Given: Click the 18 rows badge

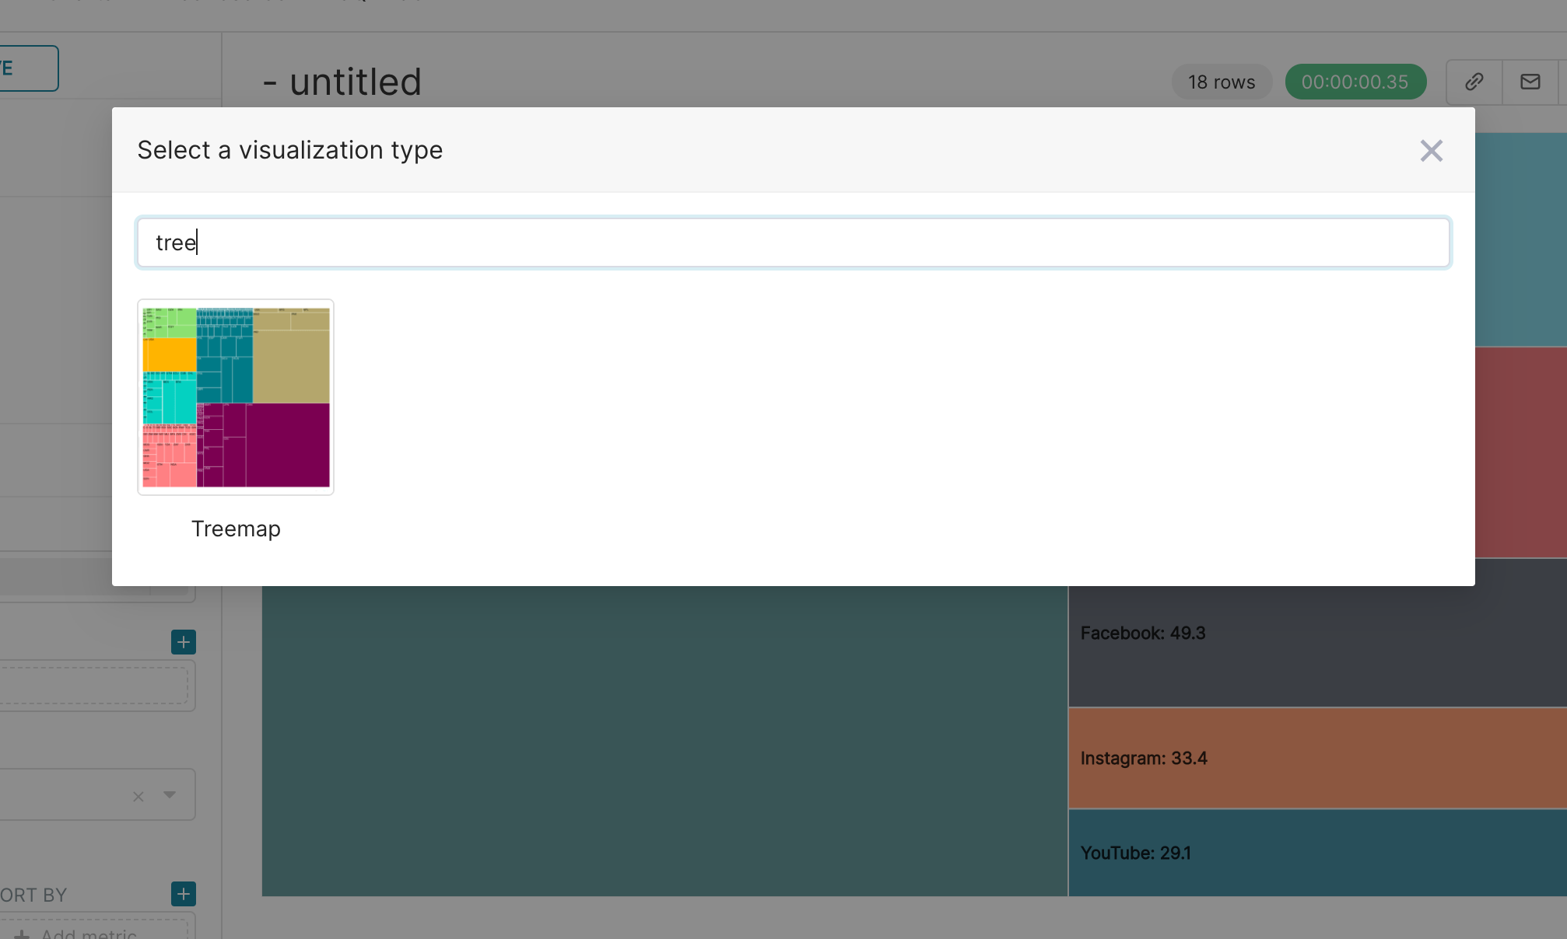Looking at the screenshot, I should click(1221, 82).
